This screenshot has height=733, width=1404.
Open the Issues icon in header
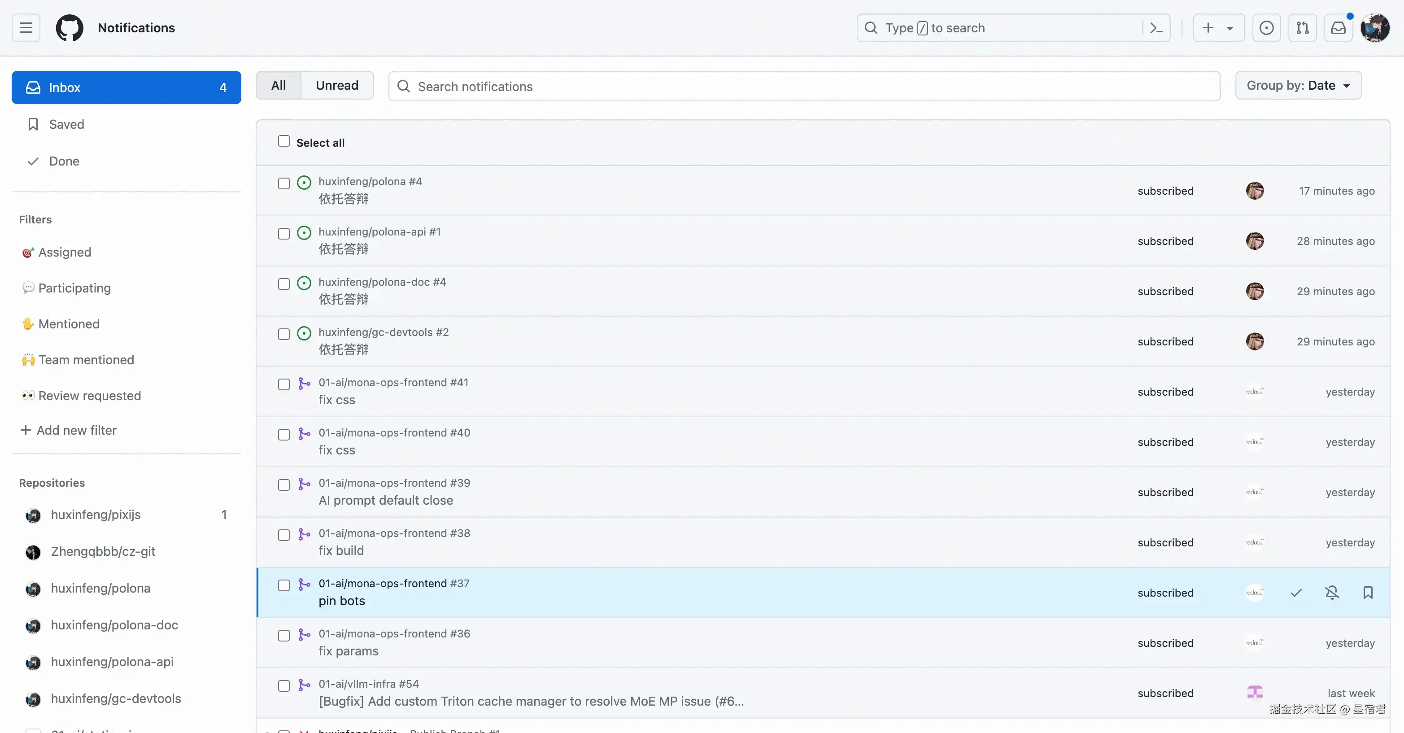[1266, 28]
